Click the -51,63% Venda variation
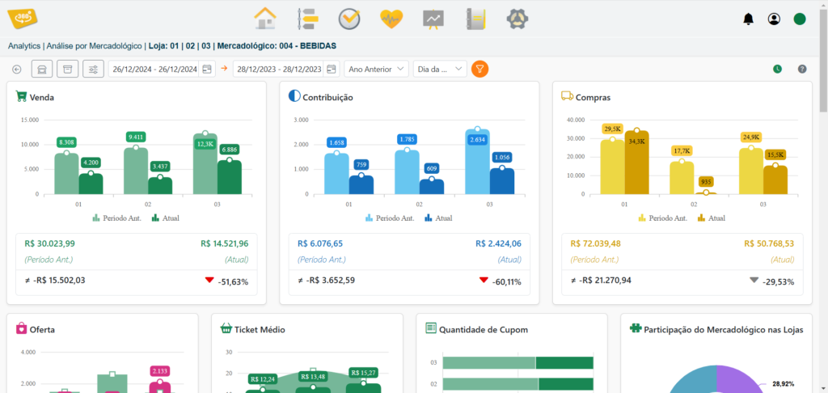Screen dimensions: 828x393 (233, 281)
